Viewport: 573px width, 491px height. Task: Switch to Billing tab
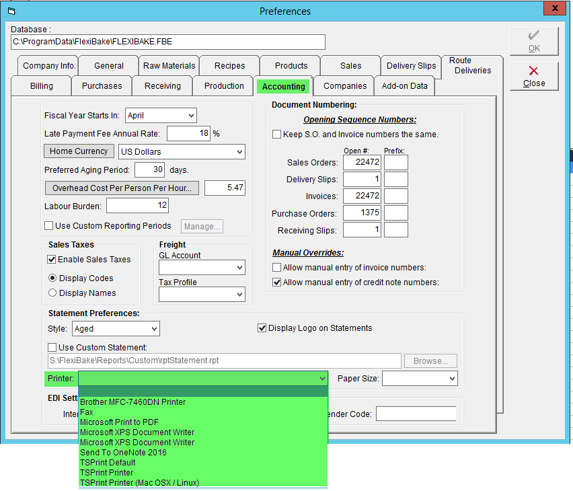click(x=41, y=86)
